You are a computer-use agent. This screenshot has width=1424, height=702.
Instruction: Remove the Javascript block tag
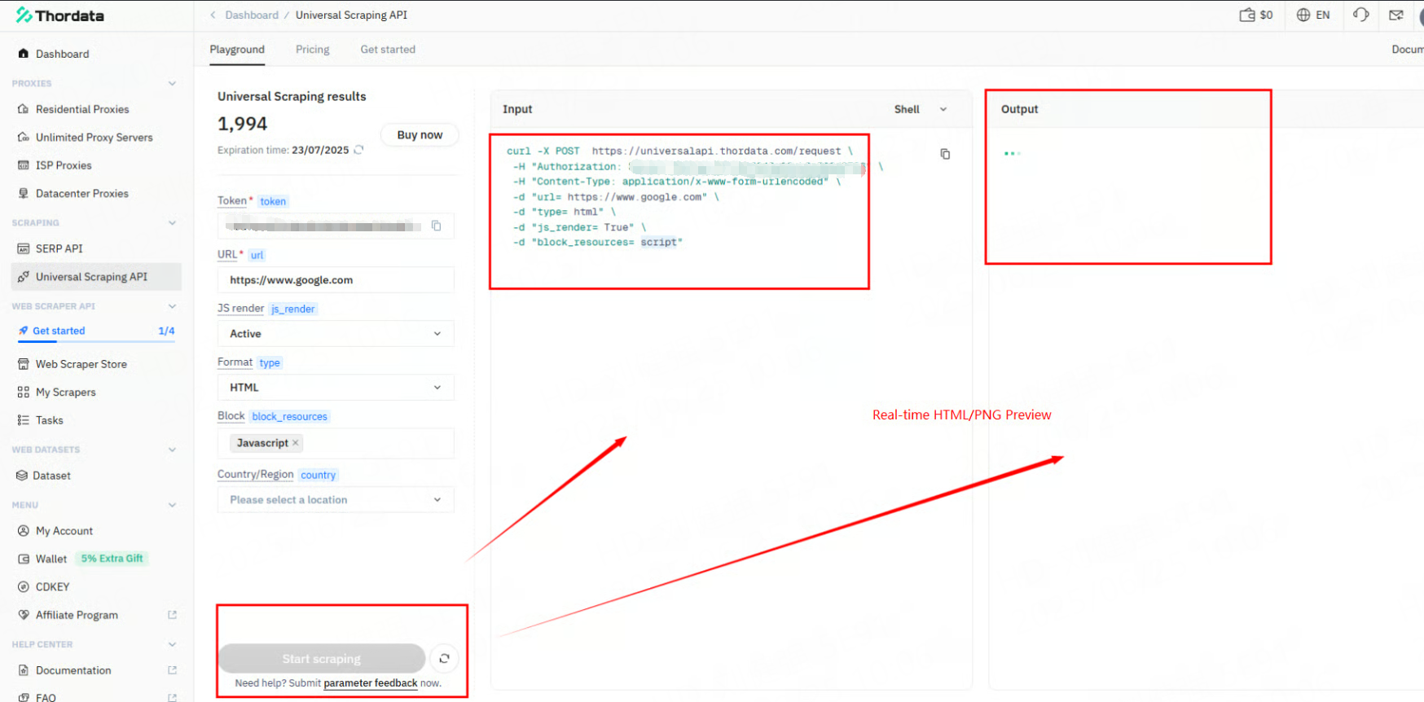coord(296,443)
